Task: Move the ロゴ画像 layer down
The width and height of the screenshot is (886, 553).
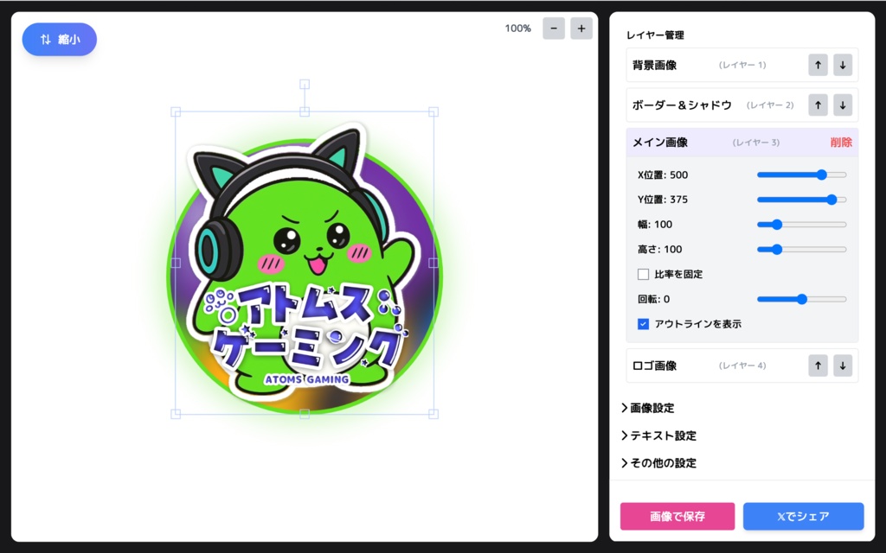Action: click(x=842, y=365)
